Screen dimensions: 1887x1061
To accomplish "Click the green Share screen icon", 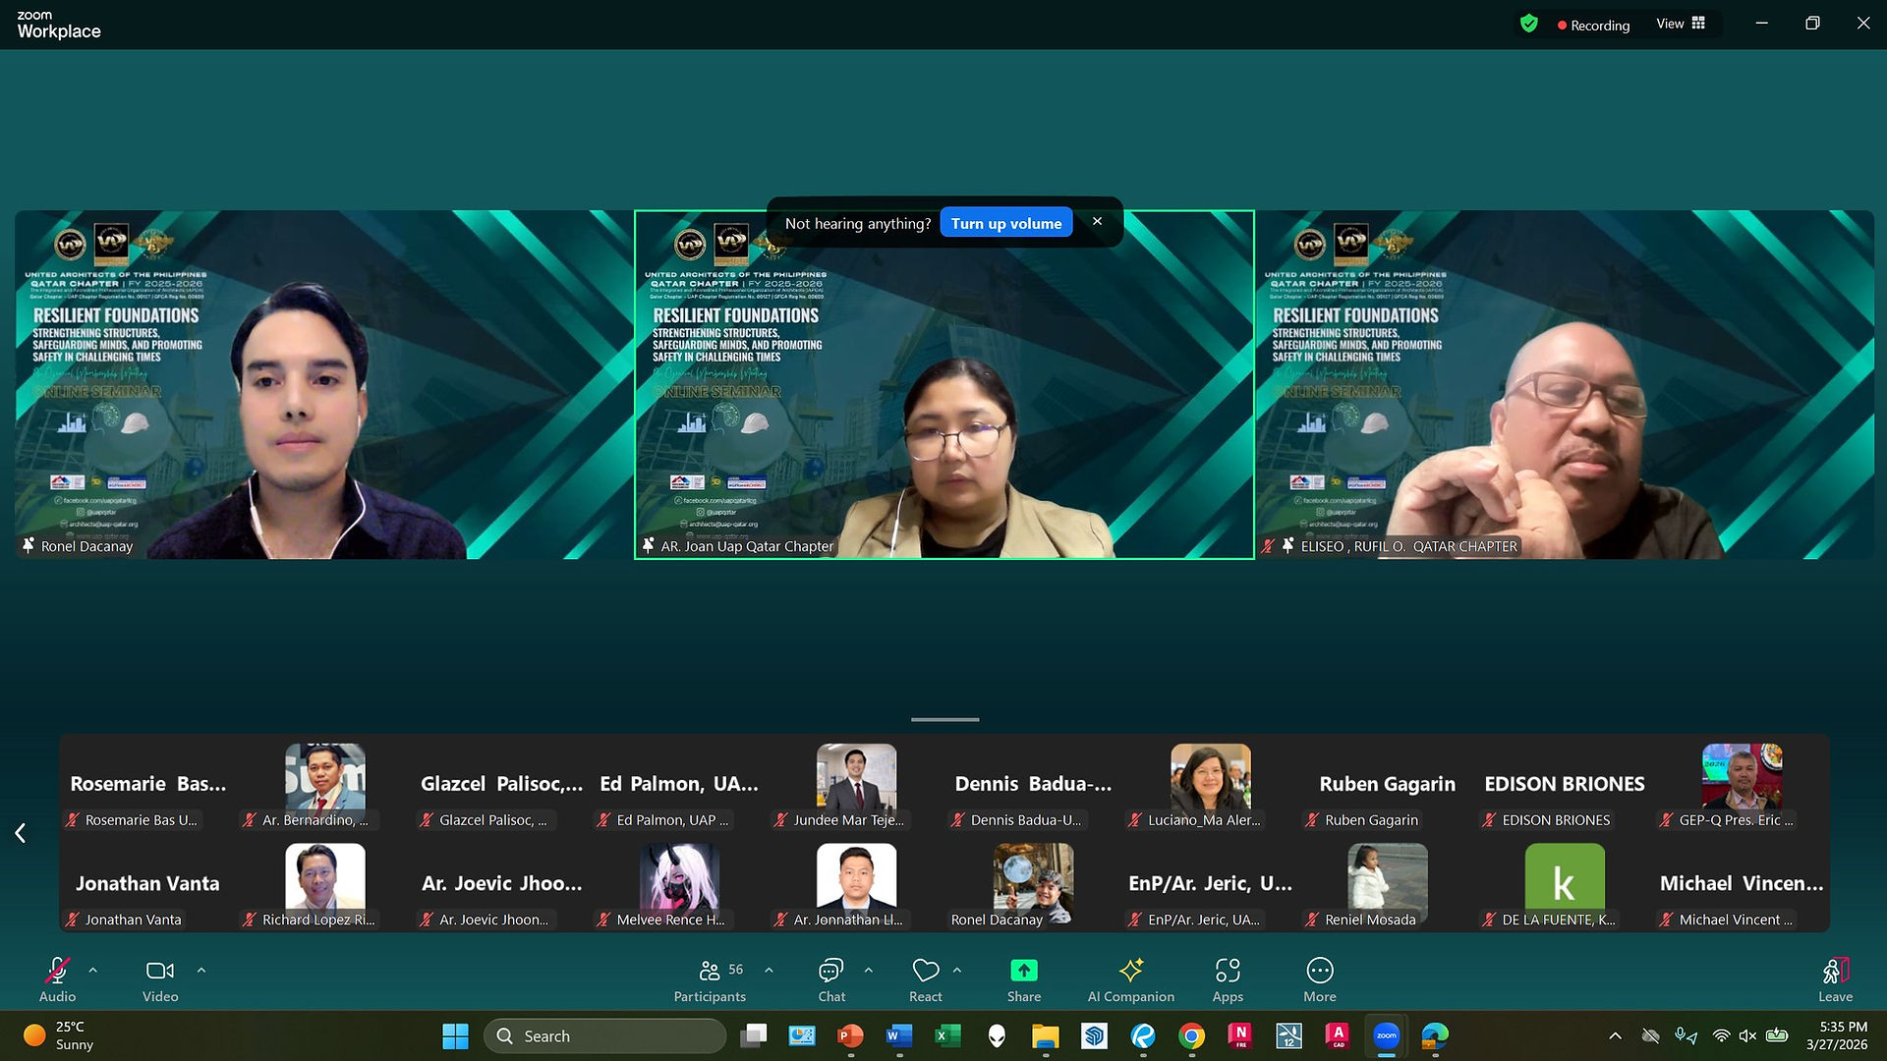I will click(1023, 971).
